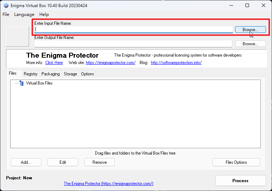Switch to the Packaging tab

pos(51,74)
